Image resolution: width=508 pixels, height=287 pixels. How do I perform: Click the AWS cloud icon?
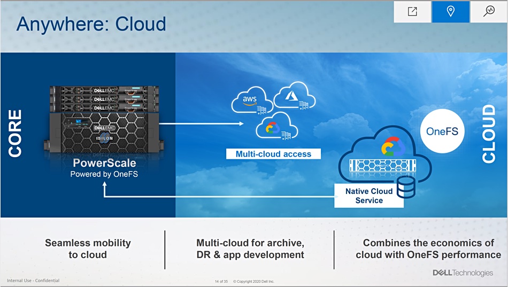point(251,100)
